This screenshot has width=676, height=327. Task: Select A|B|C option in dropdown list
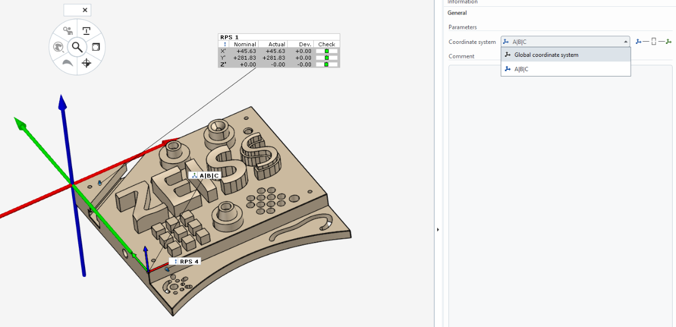[520, 69]
